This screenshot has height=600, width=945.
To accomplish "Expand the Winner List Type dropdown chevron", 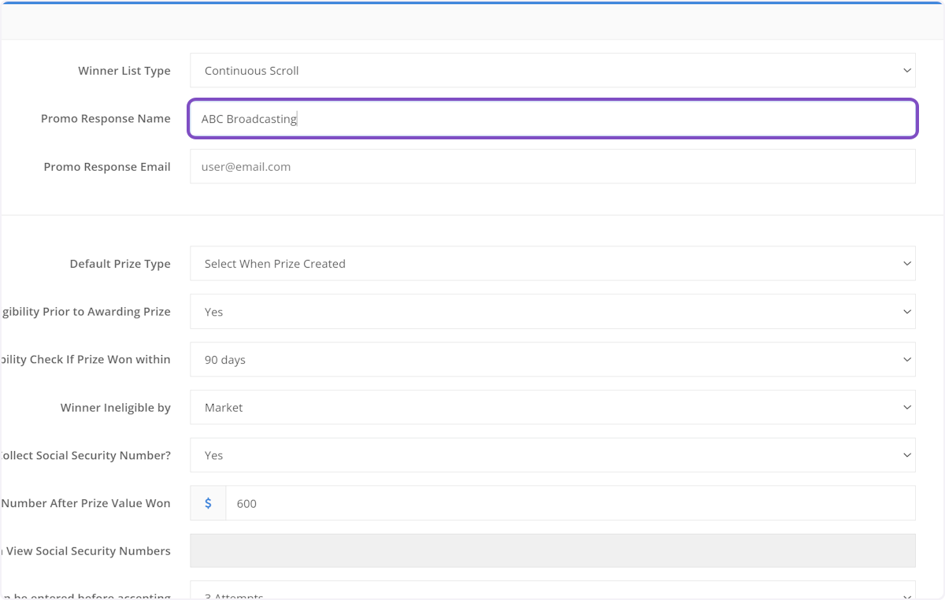I will pos(906,70).
